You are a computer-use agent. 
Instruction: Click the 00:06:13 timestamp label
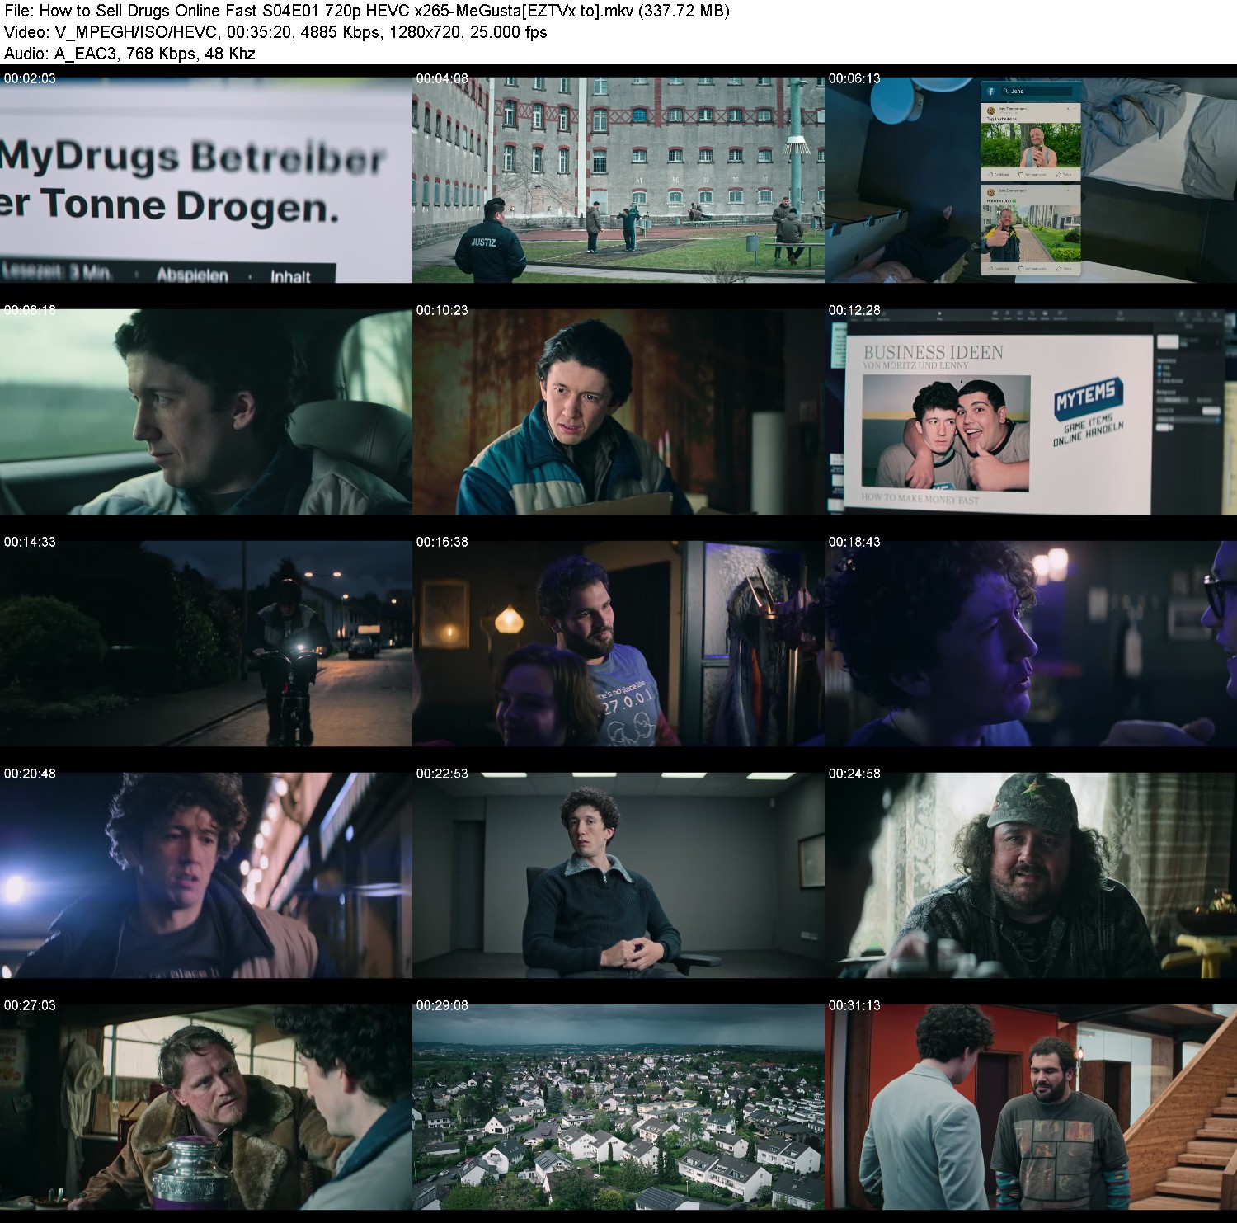click(854, 78)
